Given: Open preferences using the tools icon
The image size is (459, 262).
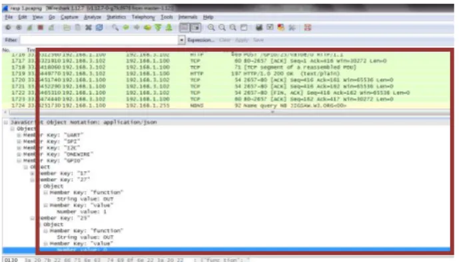Looking at the screenshot, I should click(x=292, y=28).
